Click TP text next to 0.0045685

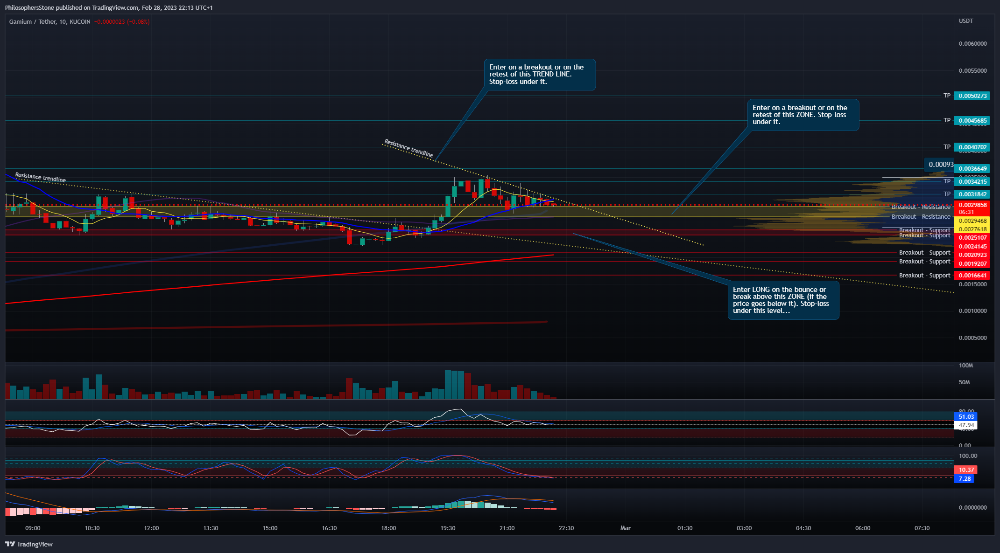pyautogui.click(x=947, y=120)
